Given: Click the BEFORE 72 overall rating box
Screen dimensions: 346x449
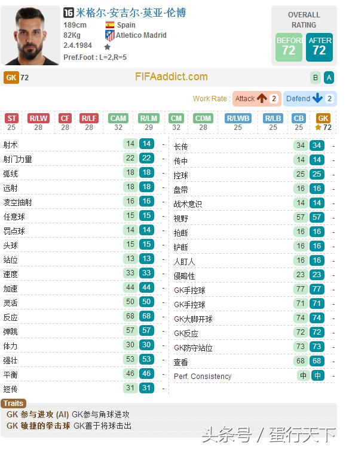Looking at the screenshot, I should click(289, 47).
